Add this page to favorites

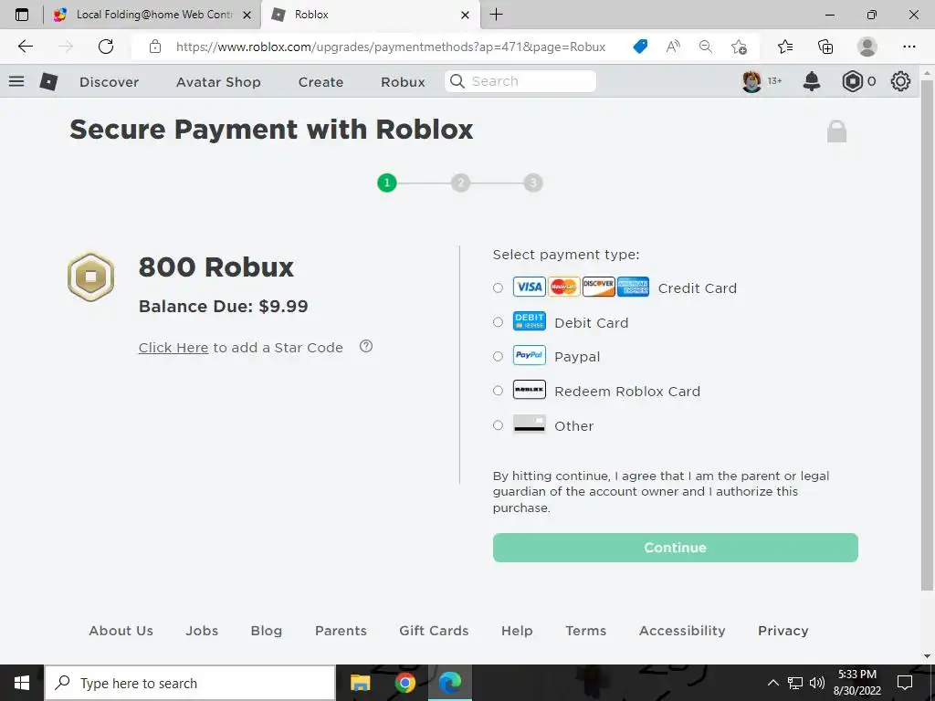click(739, 47)
